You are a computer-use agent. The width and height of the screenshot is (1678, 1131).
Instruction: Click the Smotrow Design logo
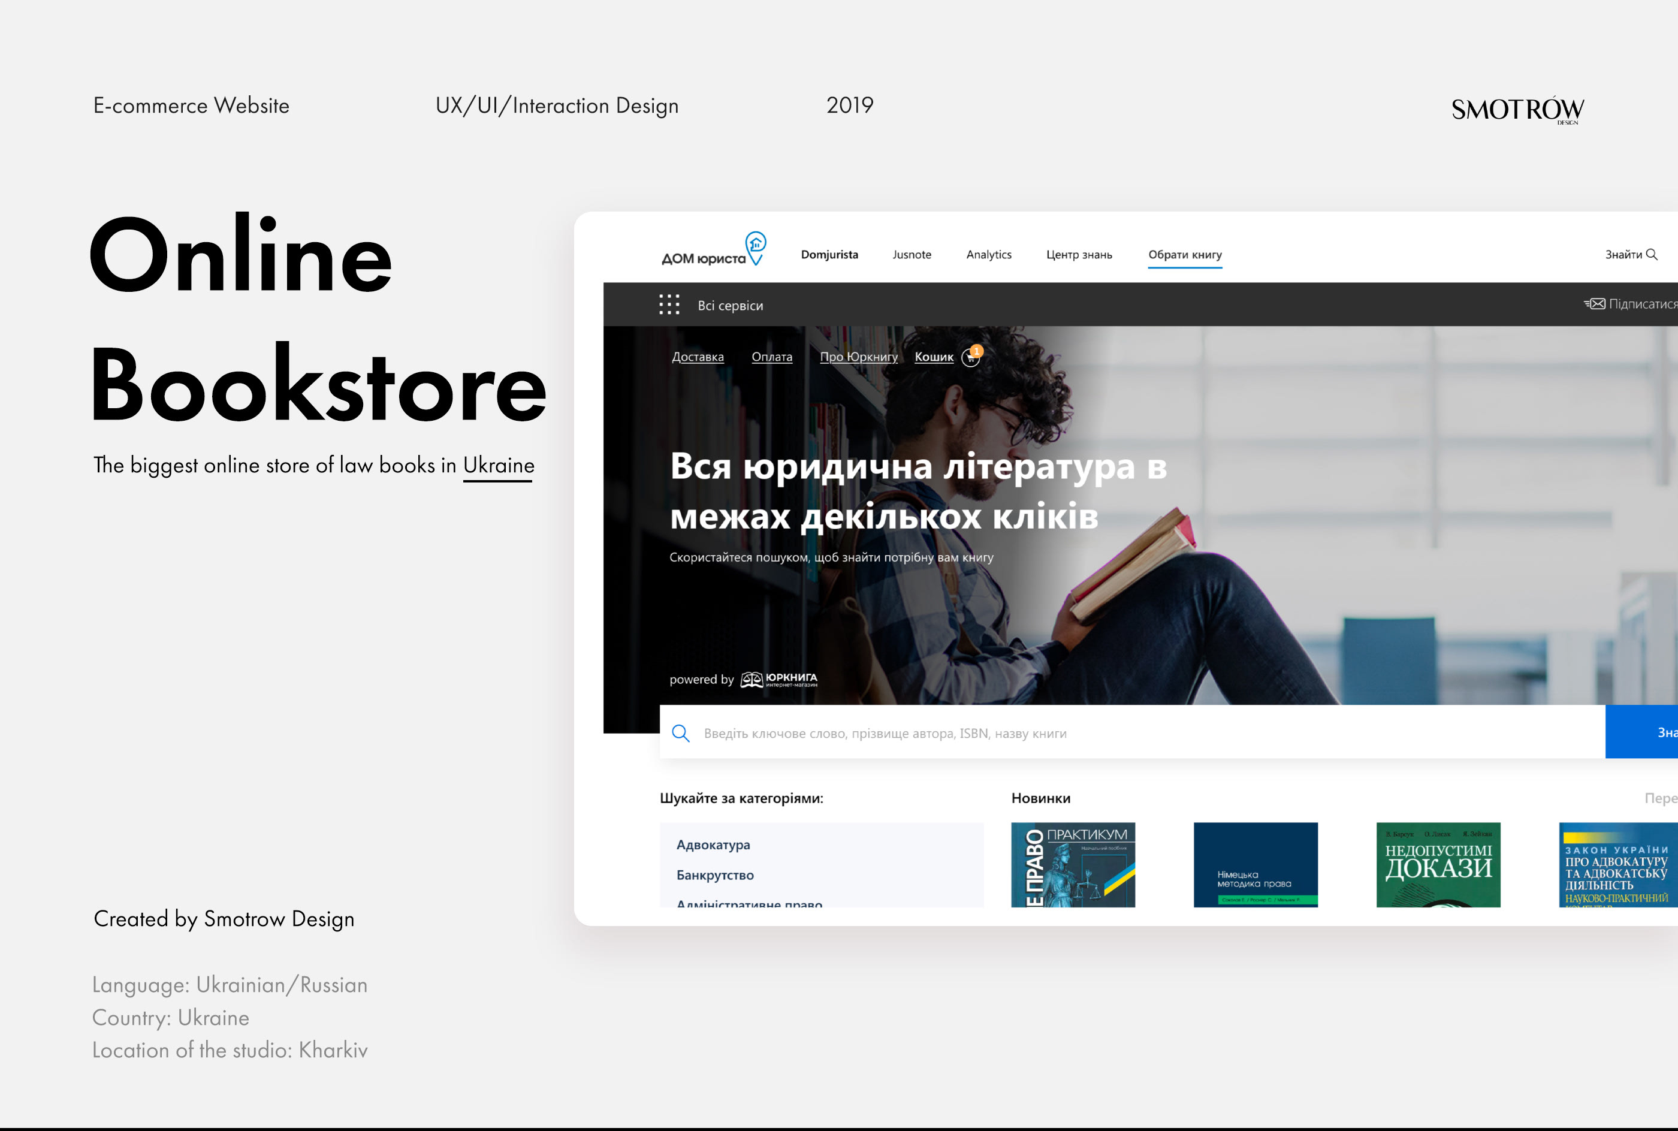point(1517,110)
